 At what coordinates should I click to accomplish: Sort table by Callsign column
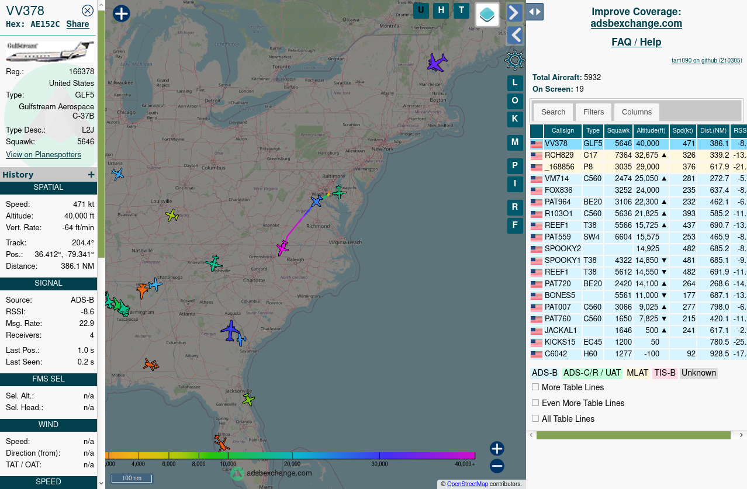563,131
